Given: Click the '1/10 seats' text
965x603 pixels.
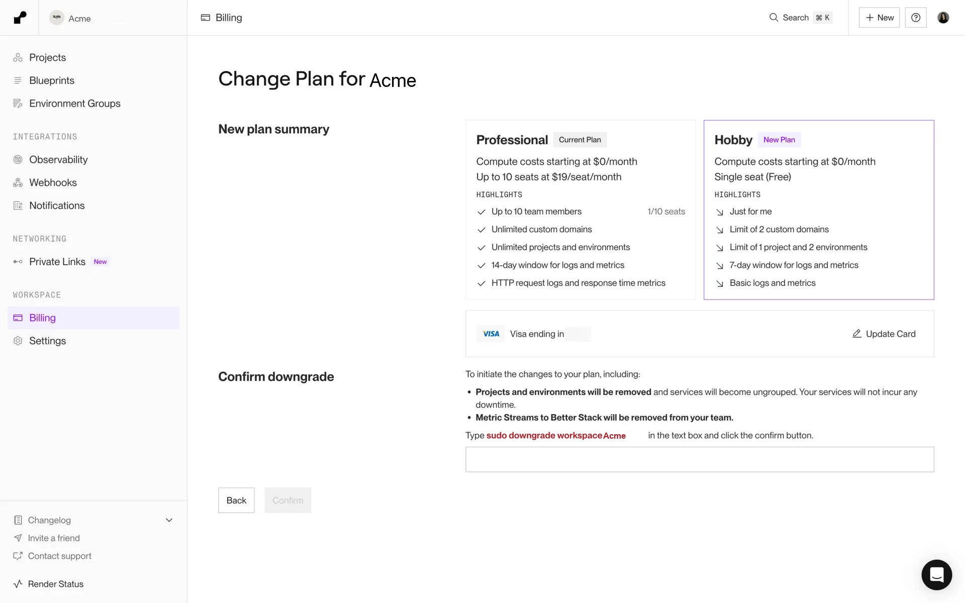Looking at the screenshot, I should pos(666,212).
